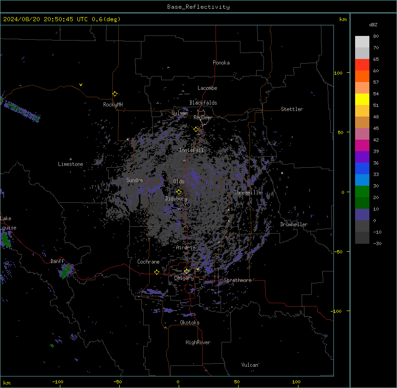The height and width of the screenshot is (388, 397).
Task: Click the green echo patch beside Banff
Action: pyautogui.click(x=66, y=270)
